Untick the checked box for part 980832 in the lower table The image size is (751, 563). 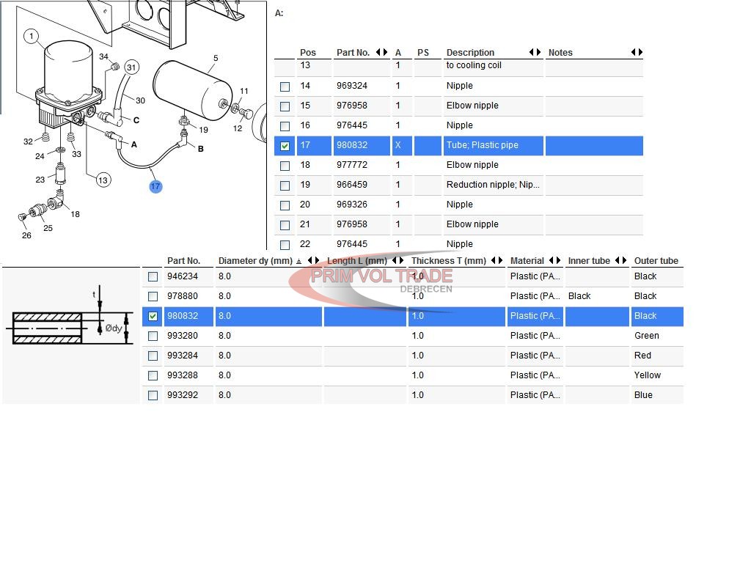click(x=153, y=317)
